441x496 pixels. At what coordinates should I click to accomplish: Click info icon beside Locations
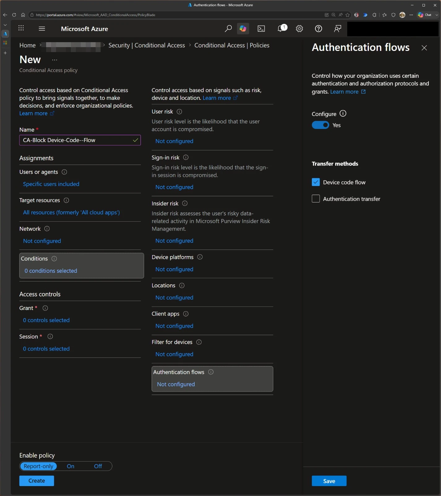(182, 286)
